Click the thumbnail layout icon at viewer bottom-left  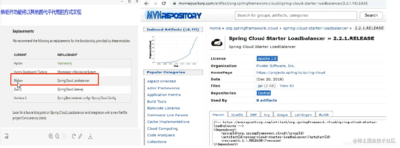(6, 136)
